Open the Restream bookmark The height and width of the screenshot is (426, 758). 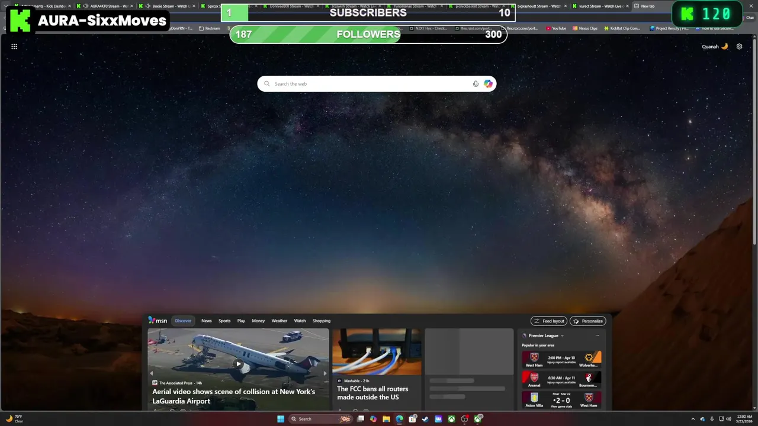(x=210, y=28)
